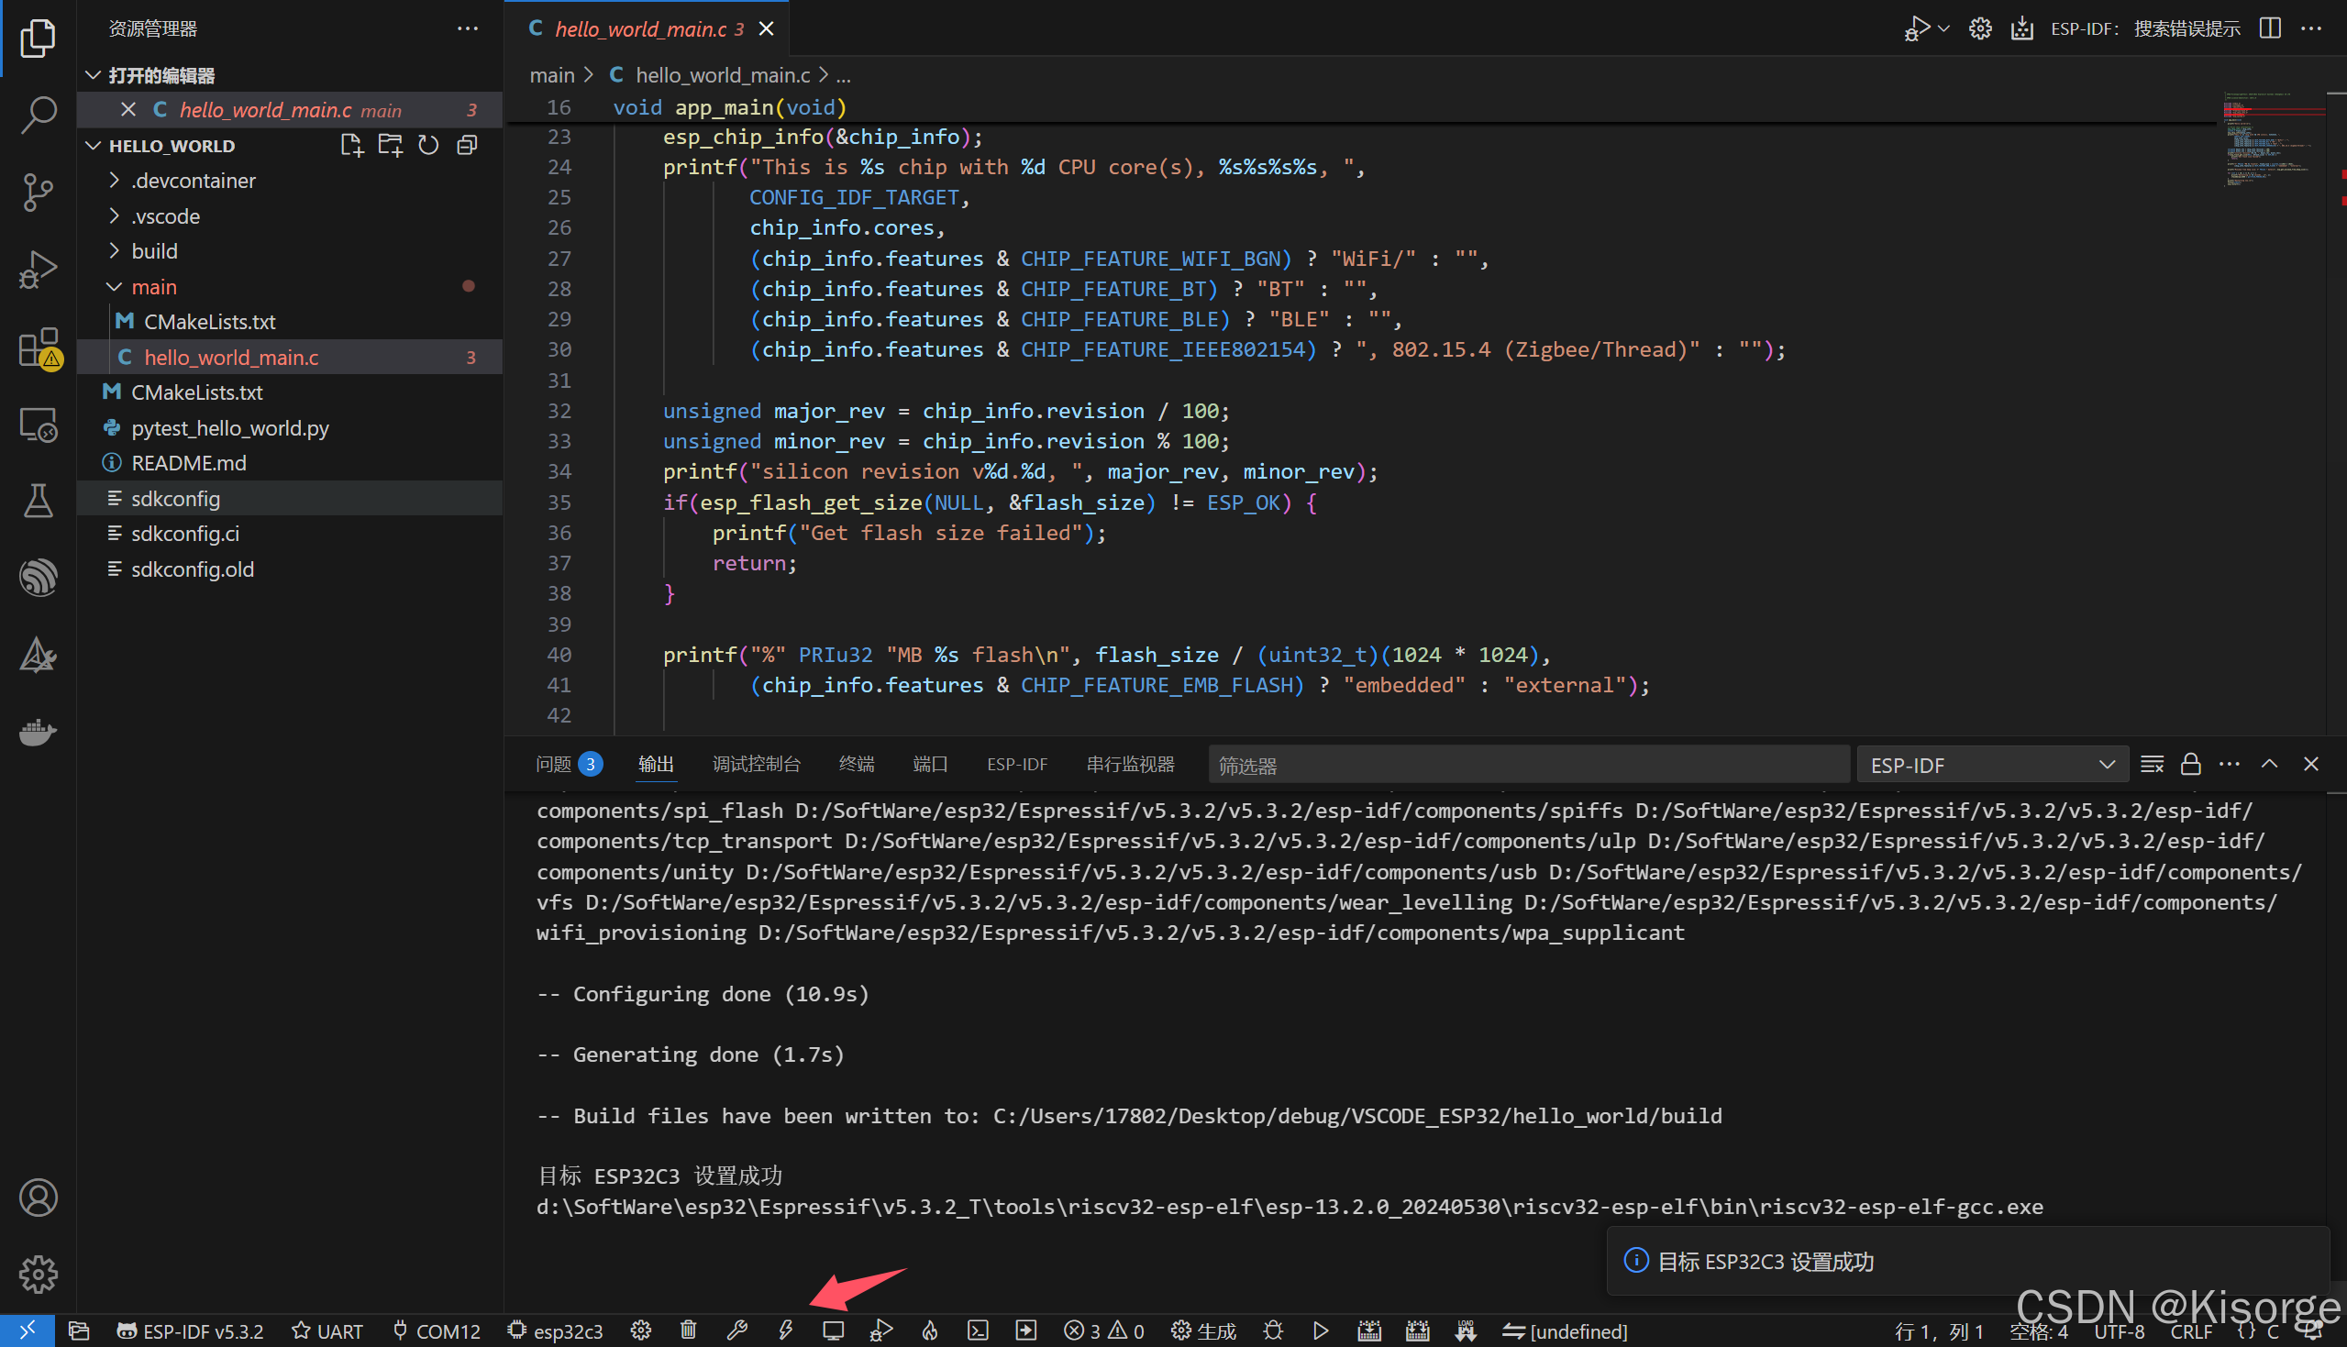This screenshot has height=1347, width=2347.
Task: Select the COM12 port in status bar
Action: 437,1330
